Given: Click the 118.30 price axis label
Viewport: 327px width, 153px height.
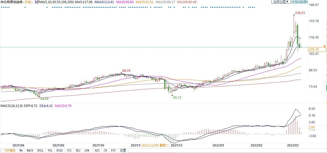Looking at the screenshot, I should [313, 37].
